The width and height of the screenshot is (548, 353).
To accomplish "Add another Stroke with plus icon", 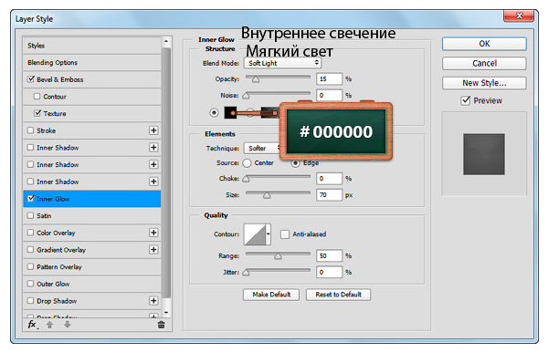I will (153, 130).
